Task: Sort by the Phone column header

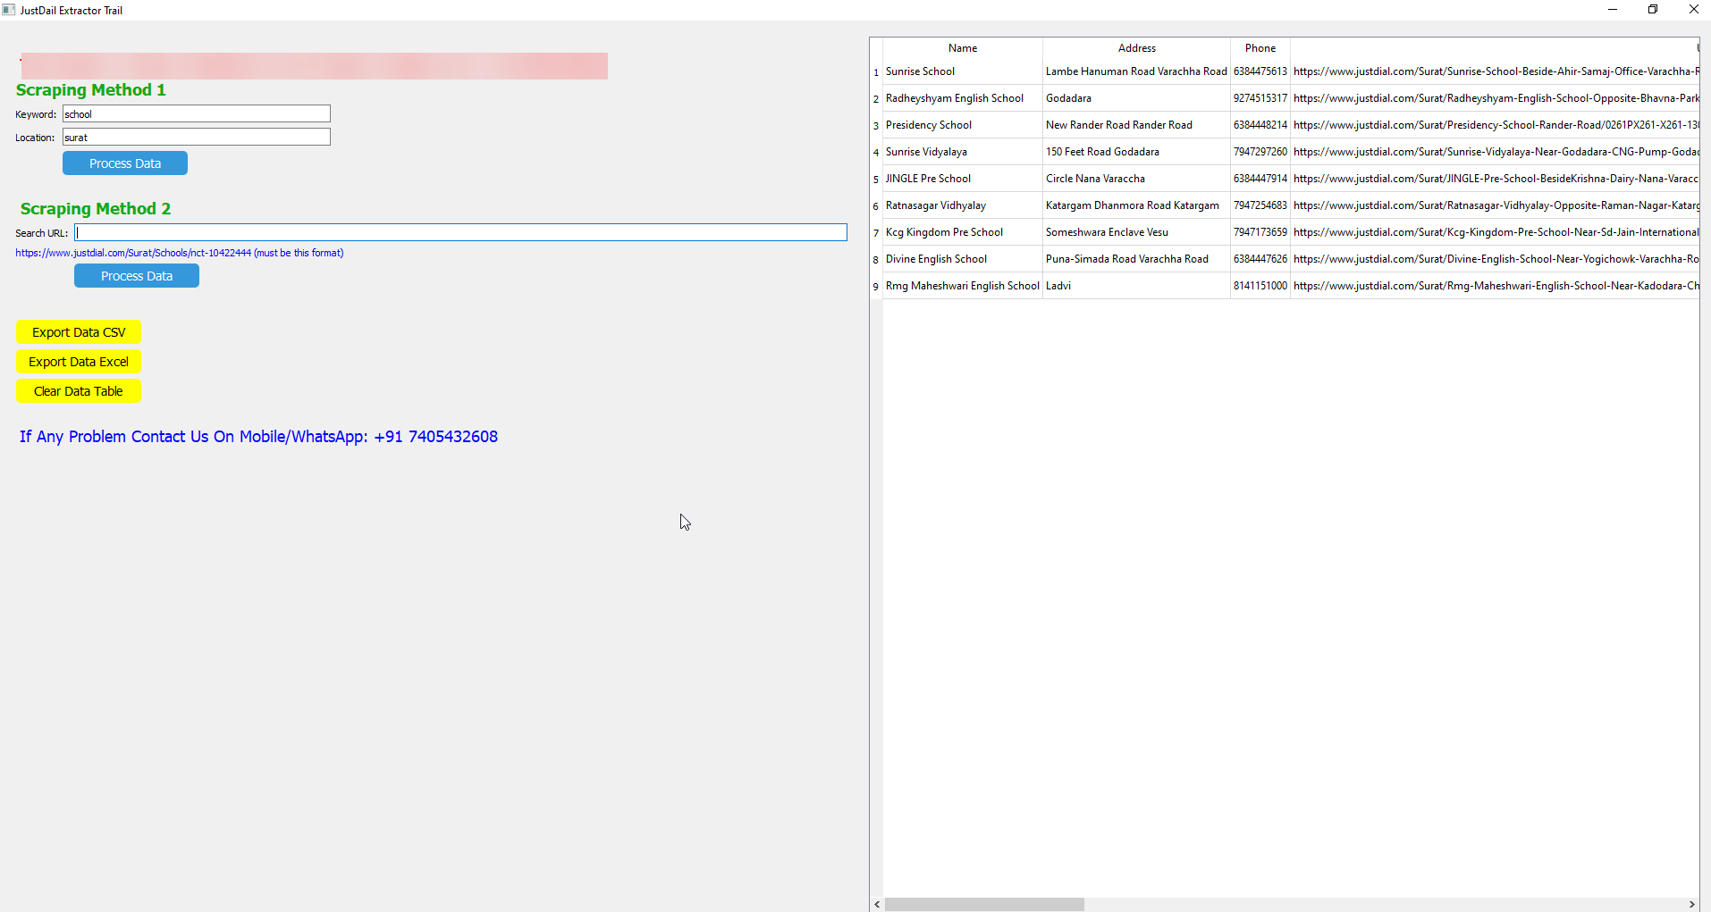Action: (x=1260, y=48)
